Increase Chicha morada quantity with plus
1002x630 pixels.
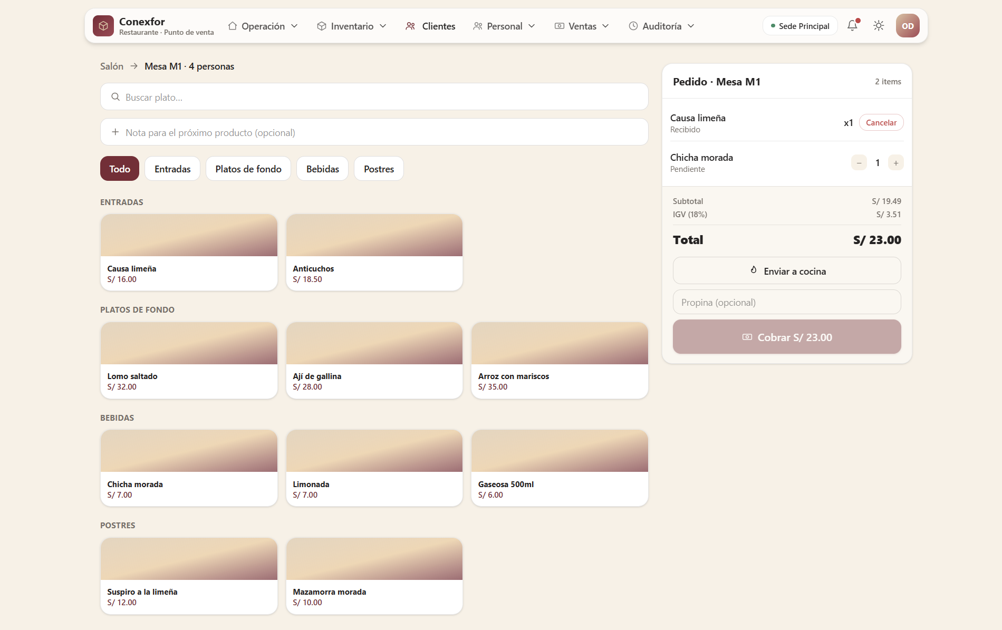click(896, 163)
